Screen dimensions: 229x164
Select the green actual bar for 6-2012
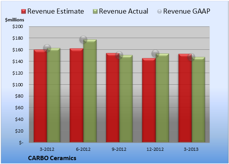tap(90, 91)
